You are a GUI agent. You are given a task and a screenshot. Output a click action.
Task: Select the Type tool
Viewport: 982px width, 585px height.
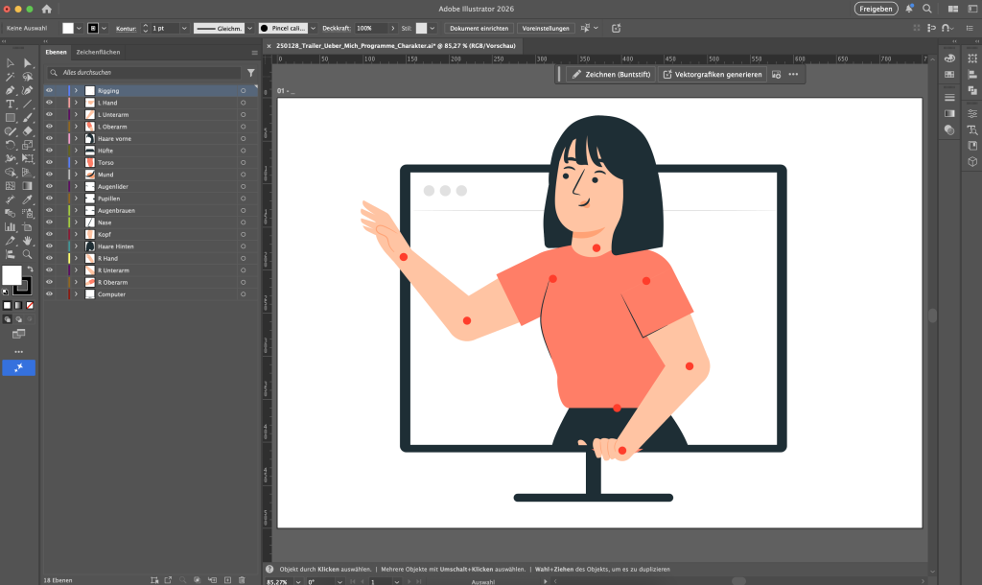coord(10,104)
